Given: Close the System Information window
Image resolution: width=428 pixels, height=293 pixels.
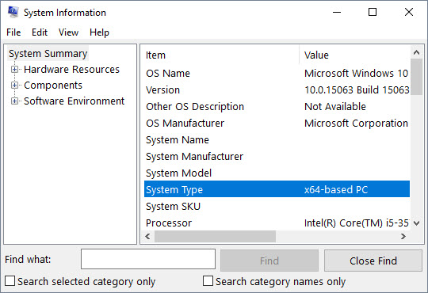Looking at the screenshot, I should (x=409, y=13).
